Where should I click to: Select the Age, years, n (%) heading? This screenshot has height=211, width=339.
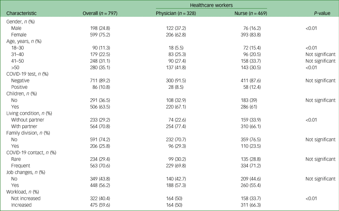click(x=24, y=41)
